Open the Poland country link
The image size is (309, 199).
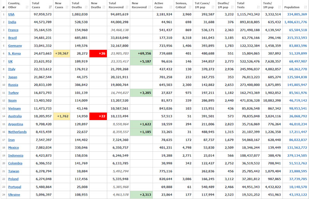(13, 179)
